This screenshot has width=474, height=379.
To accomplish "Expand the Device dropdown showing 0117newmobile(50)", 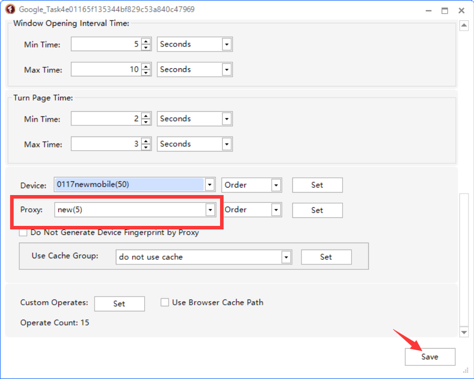I will click(210, 184).
